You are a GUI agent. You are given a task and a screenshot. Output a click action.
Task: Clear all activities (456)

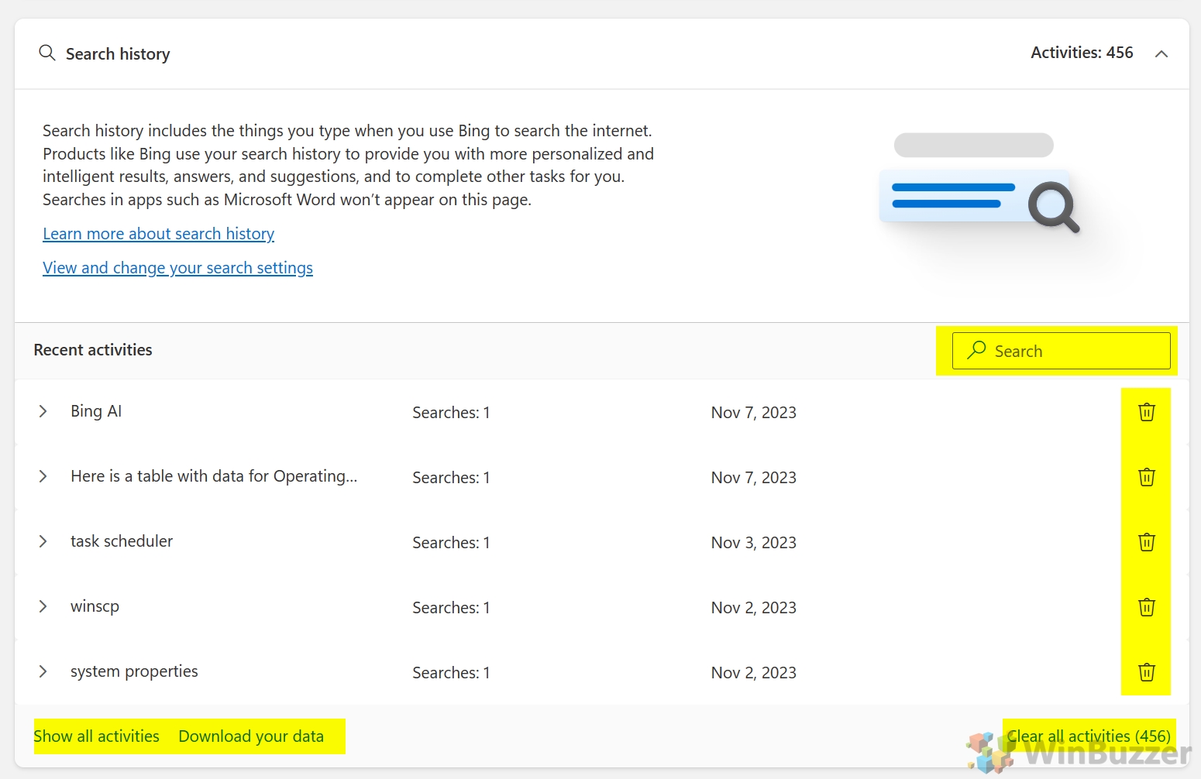(x=1089, y=736)
